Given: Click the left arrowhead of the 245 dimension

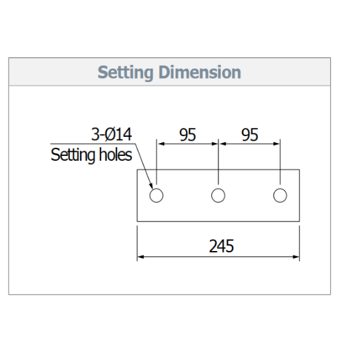Looking at the screenshot, I should point(141,257).
